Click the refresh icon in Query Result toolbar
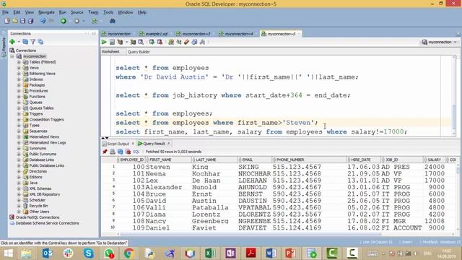 coord(121,152)
